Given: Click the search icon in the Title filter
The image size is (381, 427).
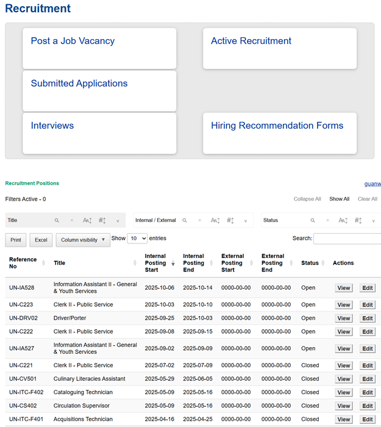Looking at the screenshot, I should coord(57,220).
